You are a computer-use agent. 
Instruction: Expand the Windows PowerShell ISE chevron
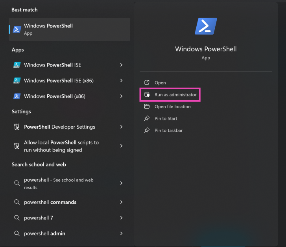(121, 65)
